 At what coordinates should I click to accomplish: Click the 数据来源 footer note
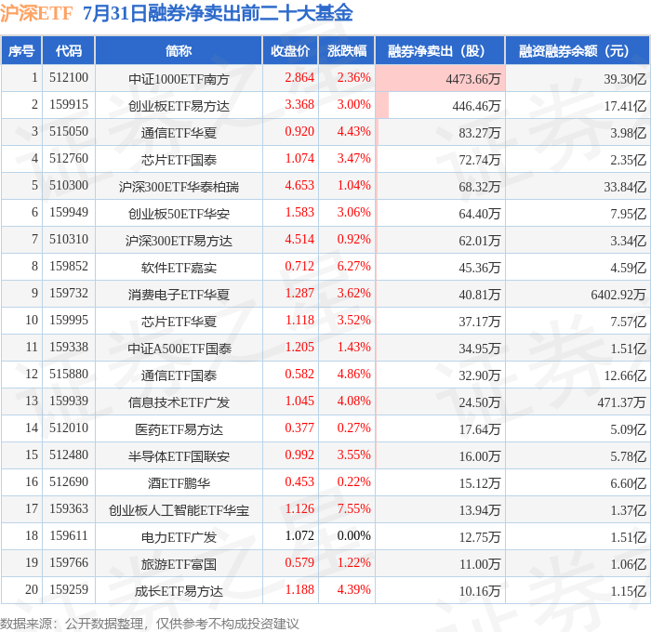click(x=150, y=624)
